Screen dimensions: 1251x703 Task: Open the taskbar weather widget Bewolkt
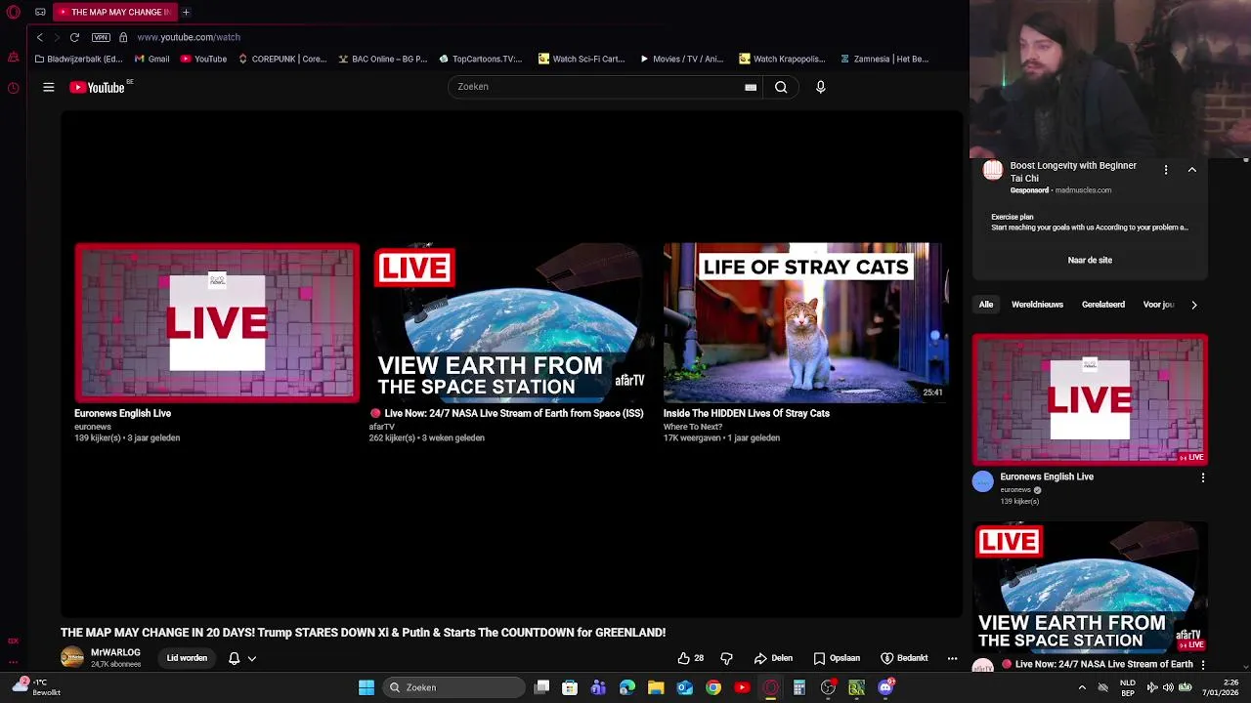click(37, 687)
